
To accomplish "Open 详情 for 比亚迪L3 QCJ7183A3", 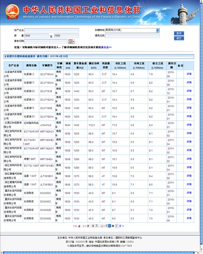I will point(189,74).
